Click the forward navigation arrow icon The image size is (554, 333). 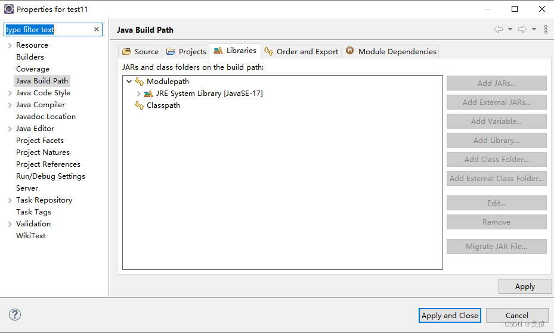[522, 29]
